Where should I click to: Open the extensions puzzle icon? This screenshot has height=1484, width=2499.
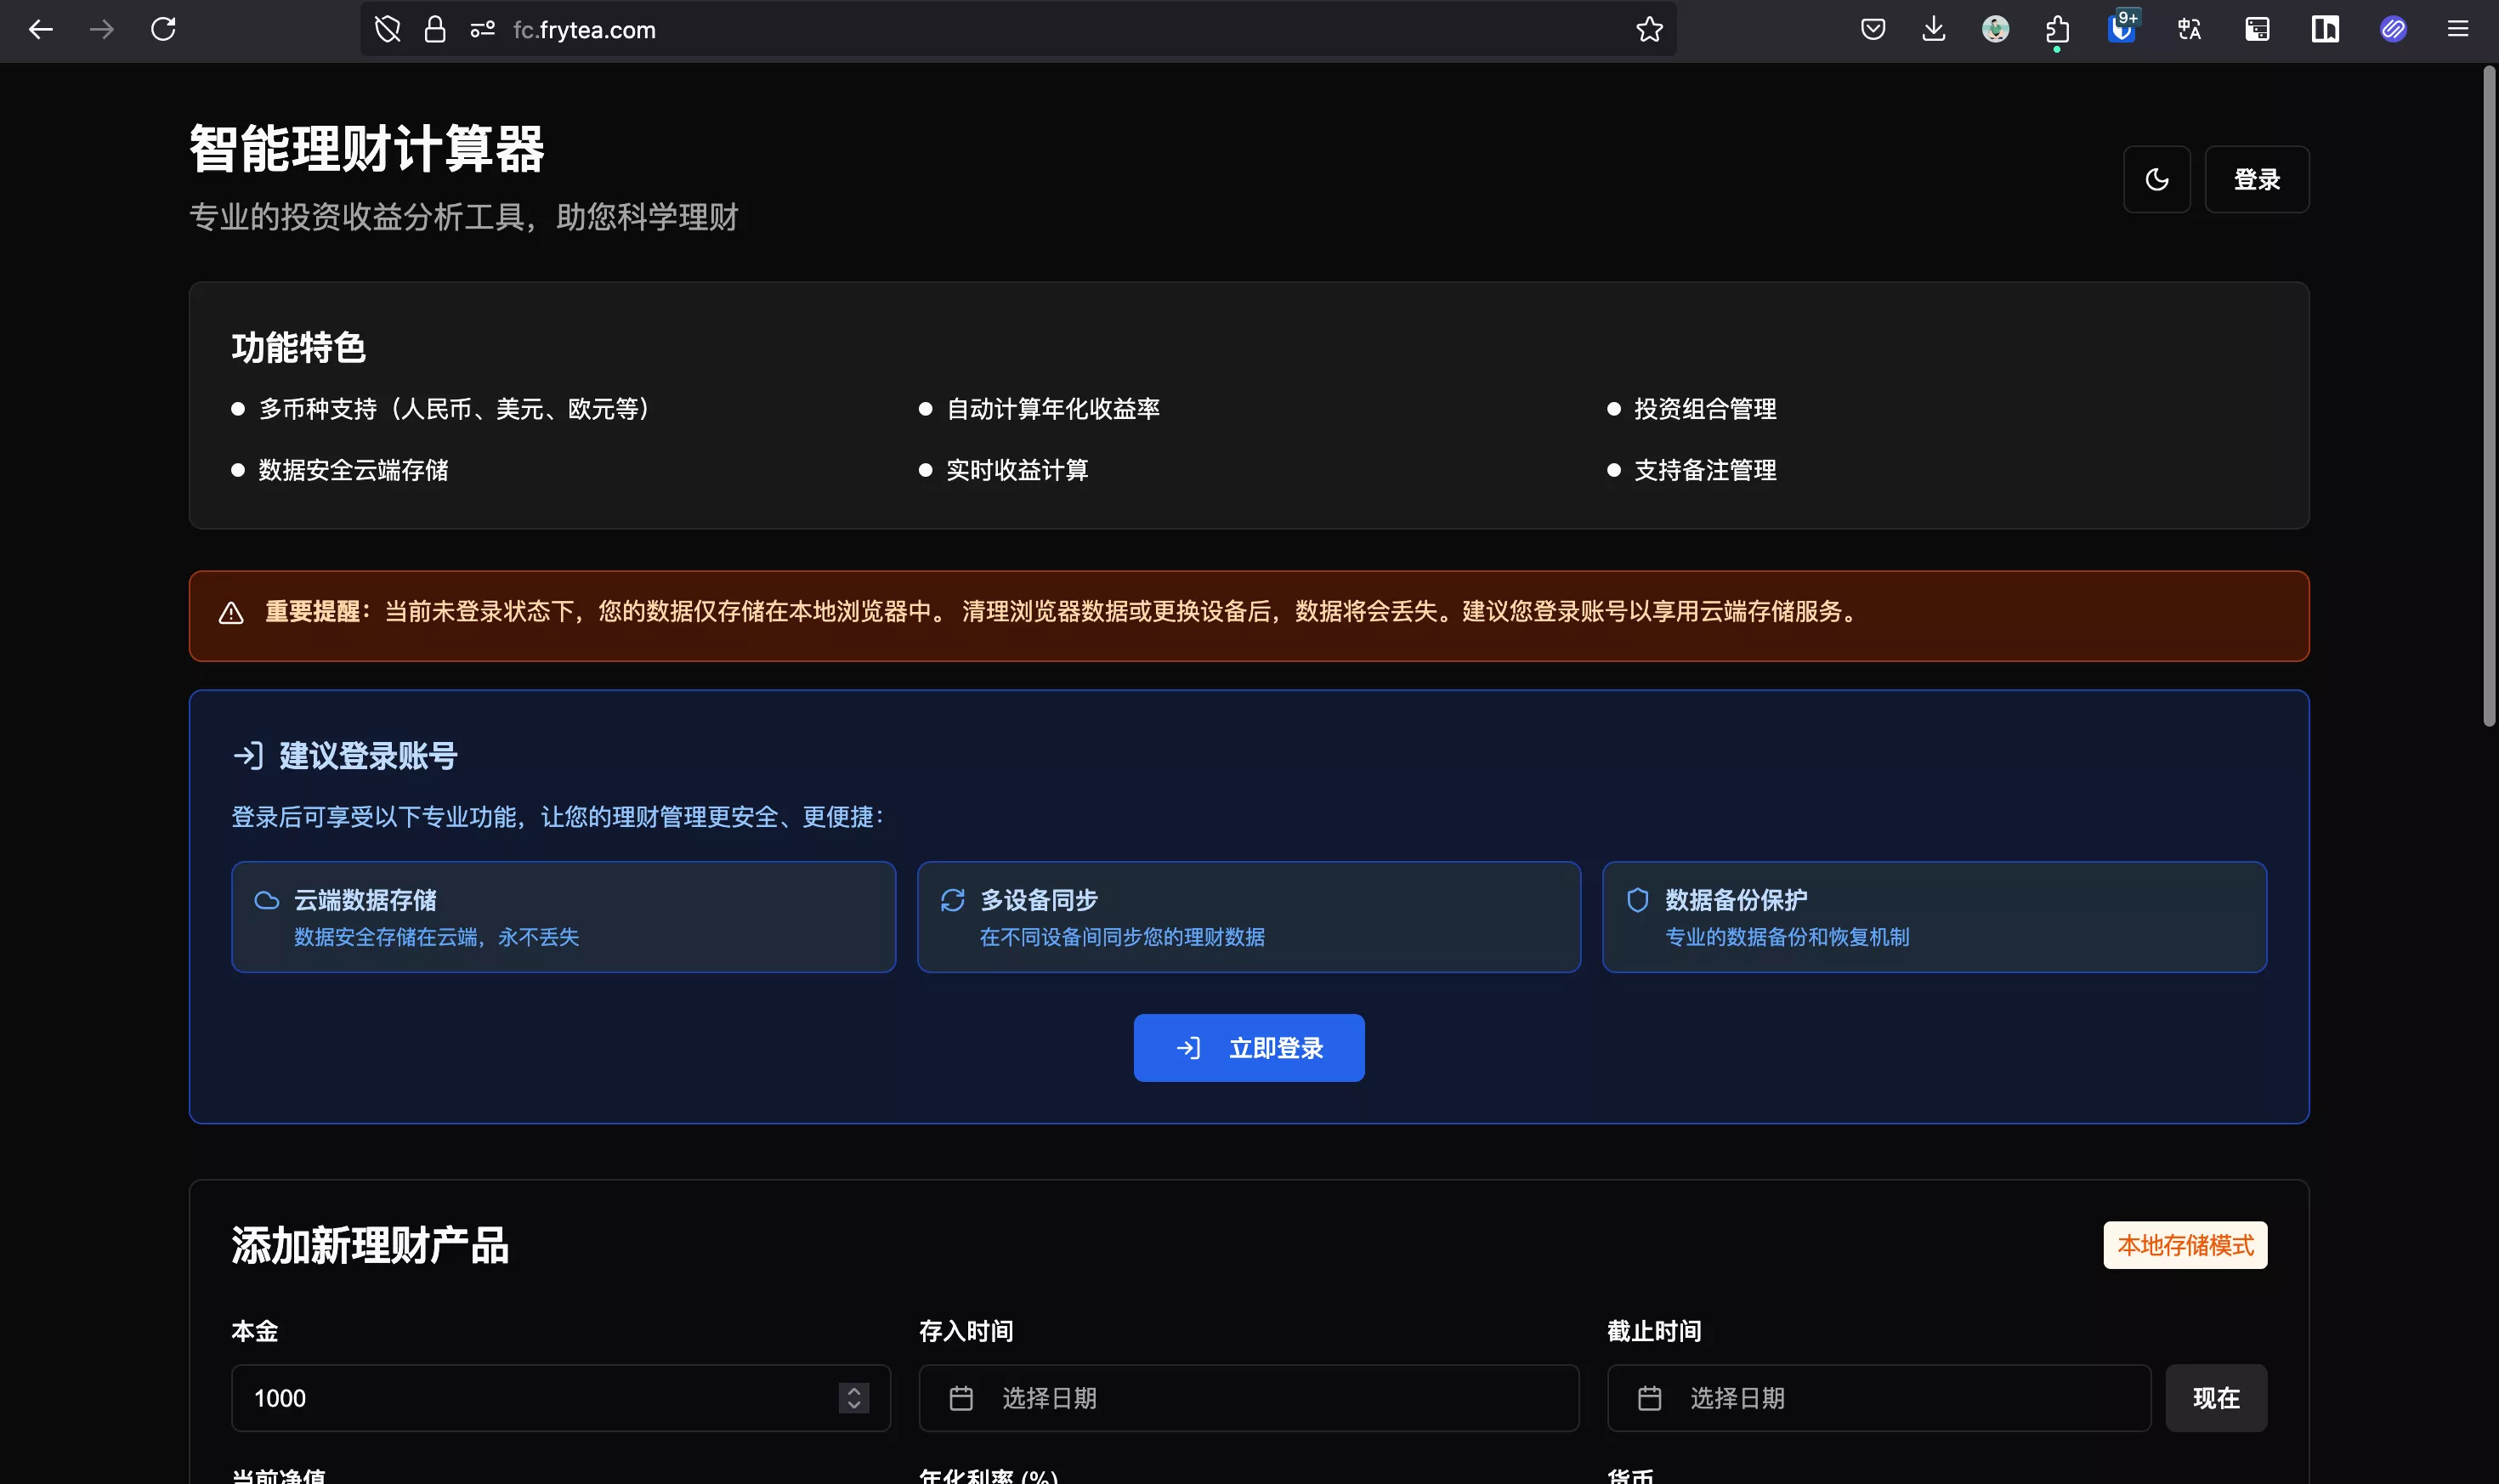click(x=2057, y=30)
